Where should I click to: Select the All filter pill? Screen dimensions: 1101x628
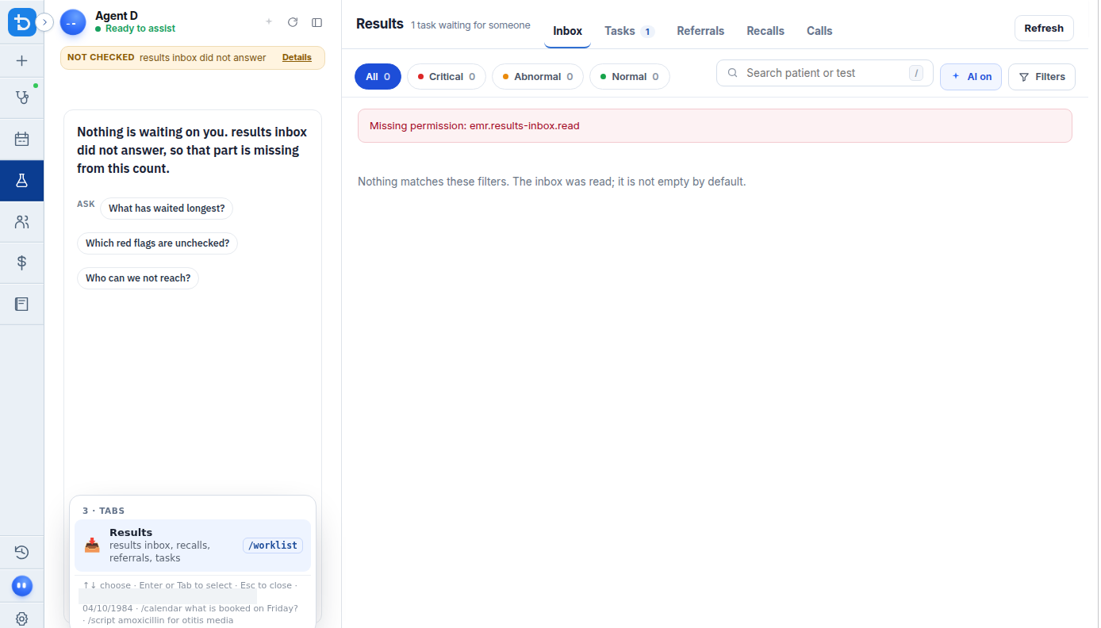click(x=378, y=77)
